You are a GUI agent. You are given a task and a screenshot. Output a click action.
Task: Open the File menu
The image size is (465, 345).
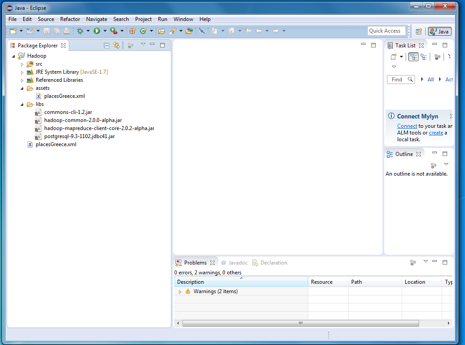(x=12, y=19)
